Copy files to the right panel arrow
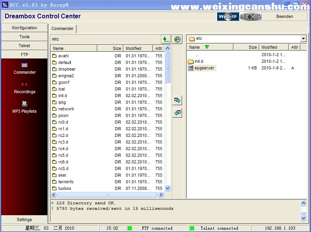 click(x=177, y=100)
